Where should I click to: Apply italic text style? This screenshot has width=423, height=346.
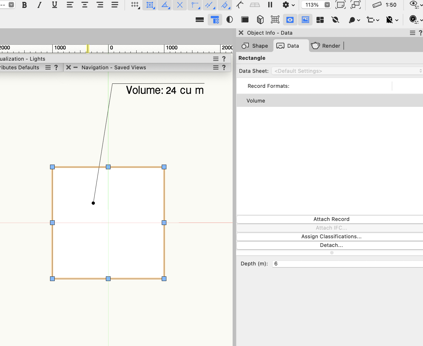[39, 5]
